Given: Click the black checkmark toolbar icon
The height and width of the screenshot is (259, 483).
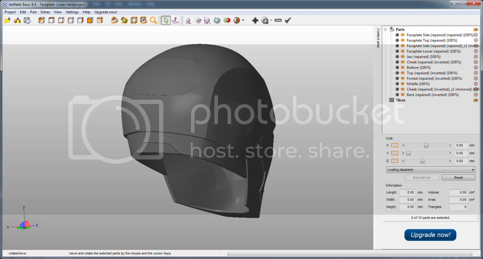Looking at the screenshot, I should coord(288,21).
